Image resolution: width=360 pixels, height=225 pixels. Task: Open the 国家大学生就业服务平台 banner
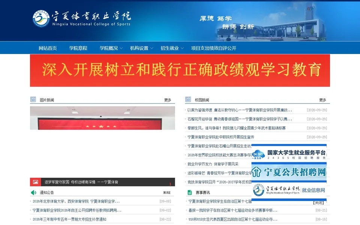click(289, 154)
